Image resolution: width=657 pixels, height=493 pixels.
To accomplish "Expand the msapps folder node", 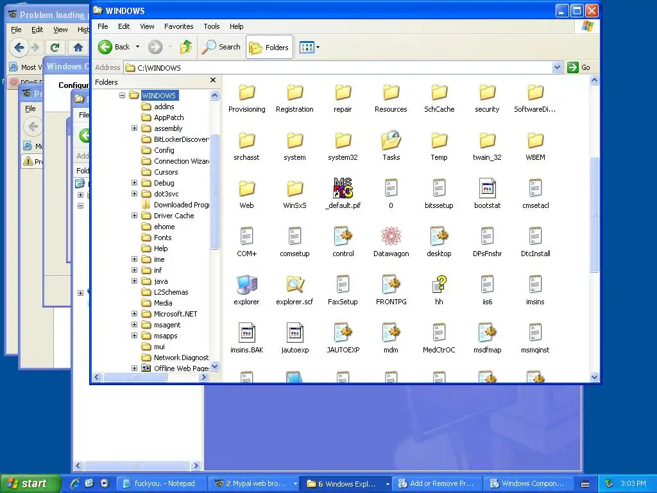I will coord(134,335).
